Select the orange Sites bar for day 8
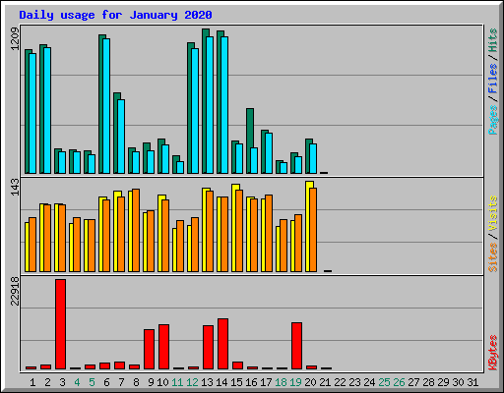Viewport: 504px width, 393px height. tap(136, 231)
